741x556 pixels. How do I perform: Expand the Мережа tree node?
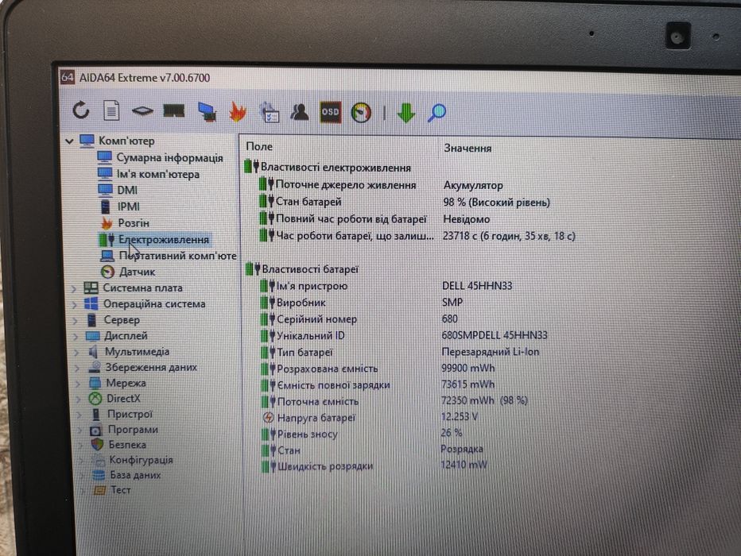click(x=79, y=384)
